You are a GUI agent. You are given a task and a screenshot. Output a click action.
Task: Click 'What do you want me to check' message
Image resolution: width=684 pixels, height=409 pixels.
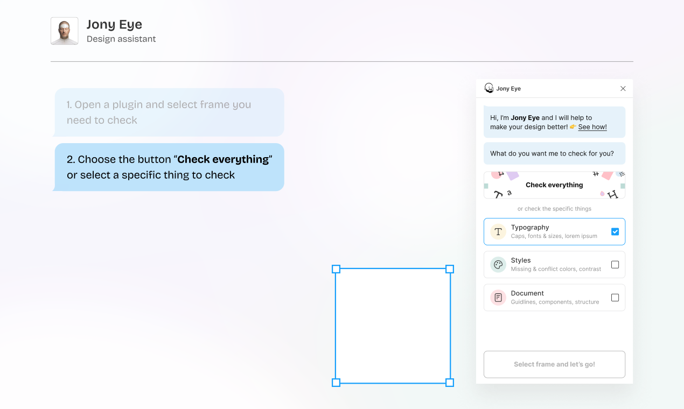(x=554, y=153)
